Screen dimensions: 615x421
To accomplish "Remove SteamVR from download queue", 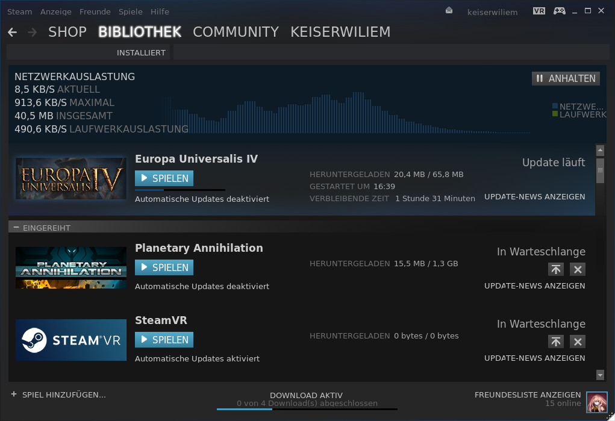I will [578, 341].
